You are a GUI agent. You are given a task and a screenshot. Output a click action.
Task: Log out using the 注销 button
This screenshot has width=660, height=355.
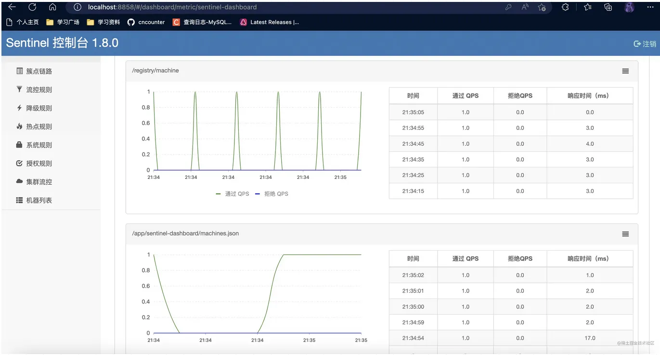coord(645,44)
